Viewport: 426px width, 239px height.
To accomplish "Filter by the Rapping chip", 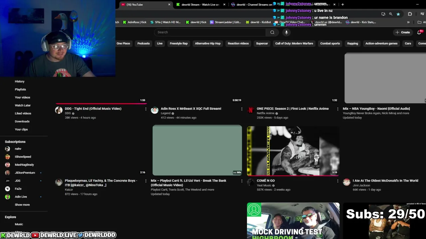I will (352, 43).
